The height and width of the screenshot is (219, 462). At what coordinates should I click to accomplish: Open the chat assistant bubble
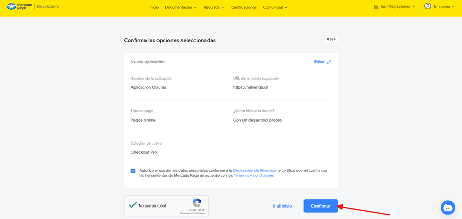[x=447, y=207]
